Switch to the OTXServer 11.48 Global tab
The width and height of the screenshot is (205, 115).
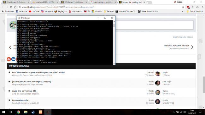click(x=74, y=2)
